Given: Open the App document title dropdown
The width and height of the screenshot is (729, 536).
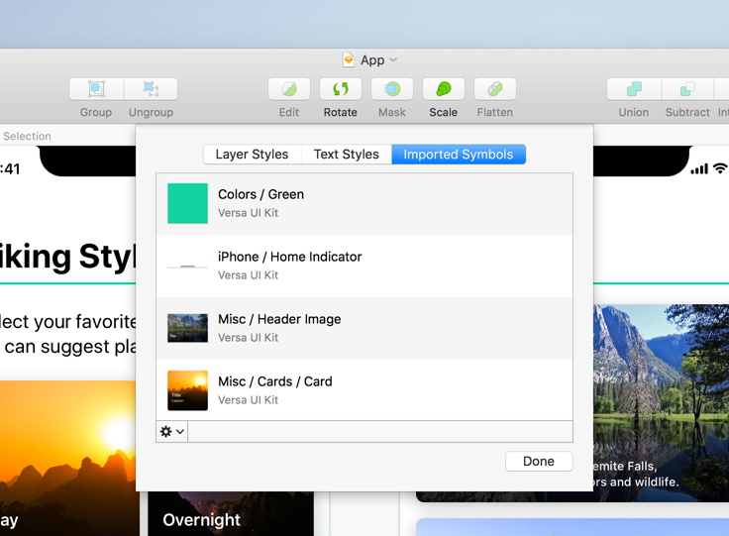Looking at the screenshot, I should tap(371, 60).
